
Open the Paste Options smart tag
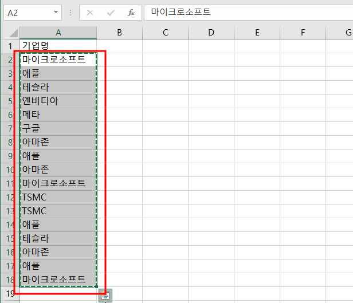point(105,296)
